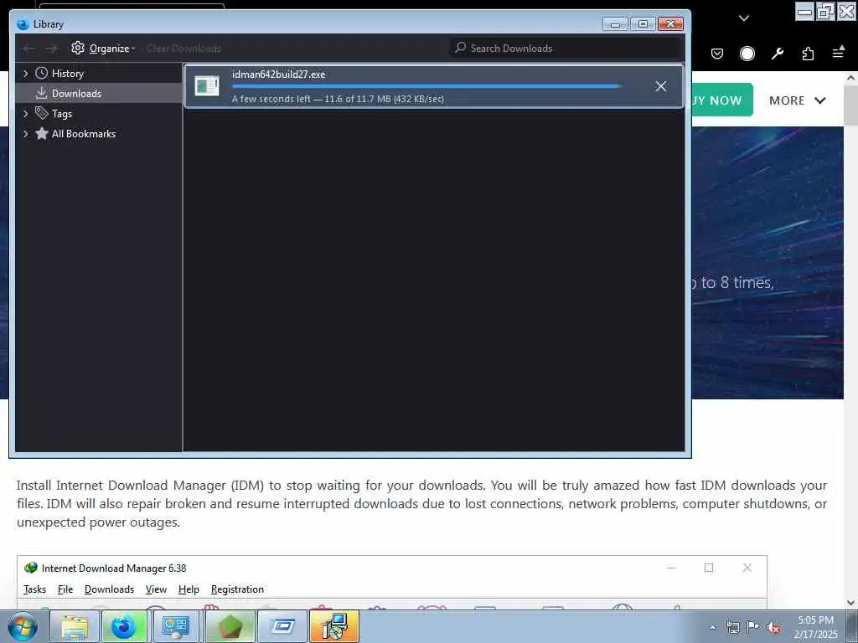Screen dimensions: 858x643
Task: Open the Windows Start button
Action: tap(23, 626)
